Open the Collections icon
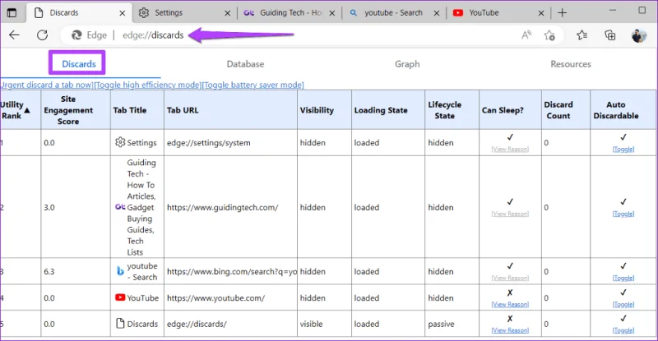This screenshot has width=658, height=341. pos(610,35)
